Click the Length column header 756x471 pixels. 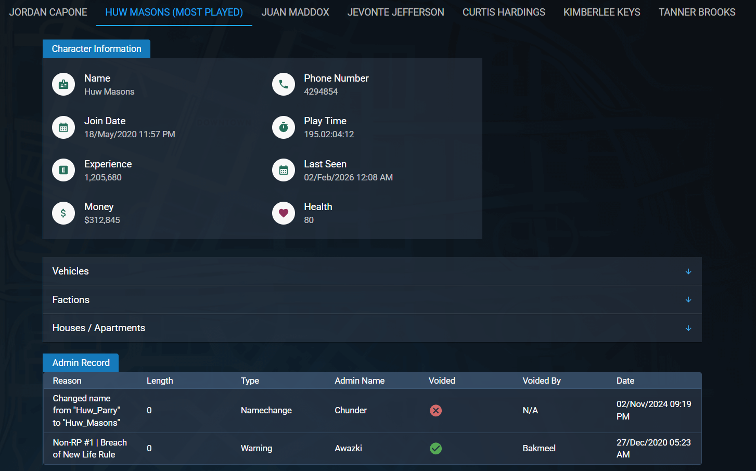point(160,381)
